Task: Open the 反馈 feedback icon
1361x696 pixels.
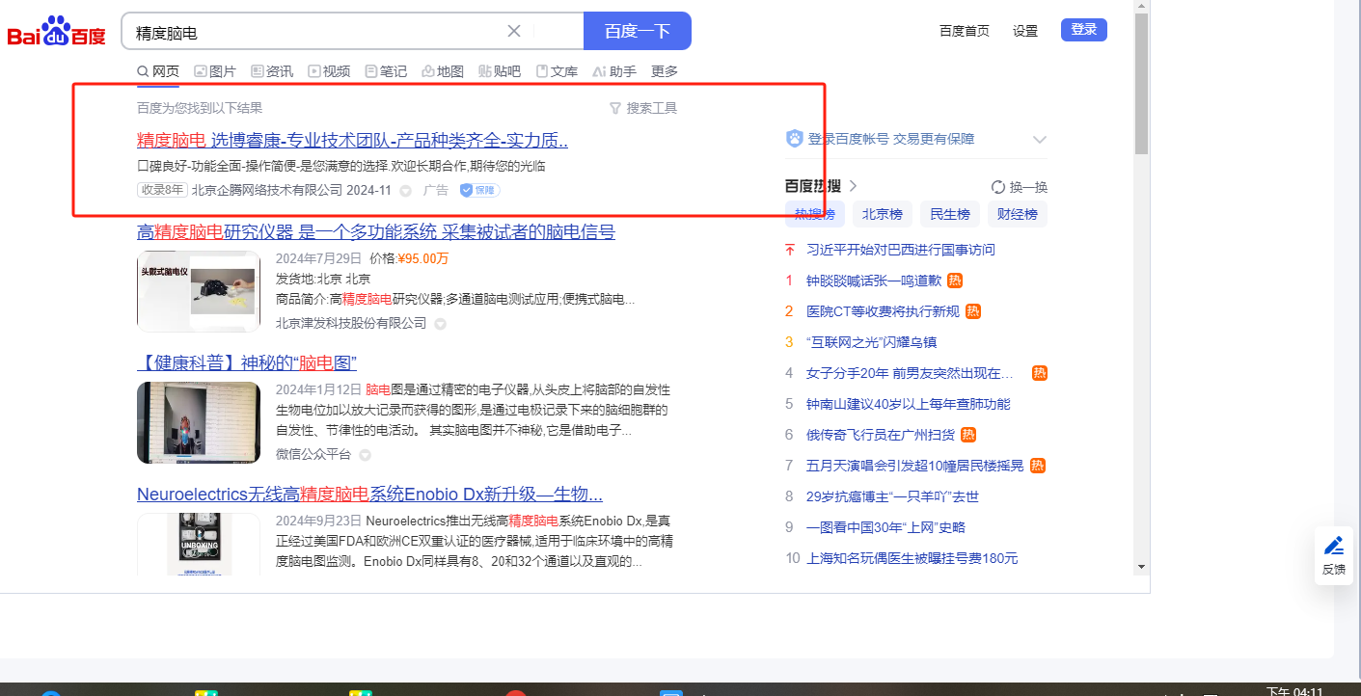Action: coord(1334,555)
